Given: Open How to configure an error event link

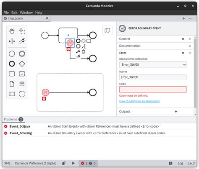Looking at the screenshot, I should [x=139, y=101].
